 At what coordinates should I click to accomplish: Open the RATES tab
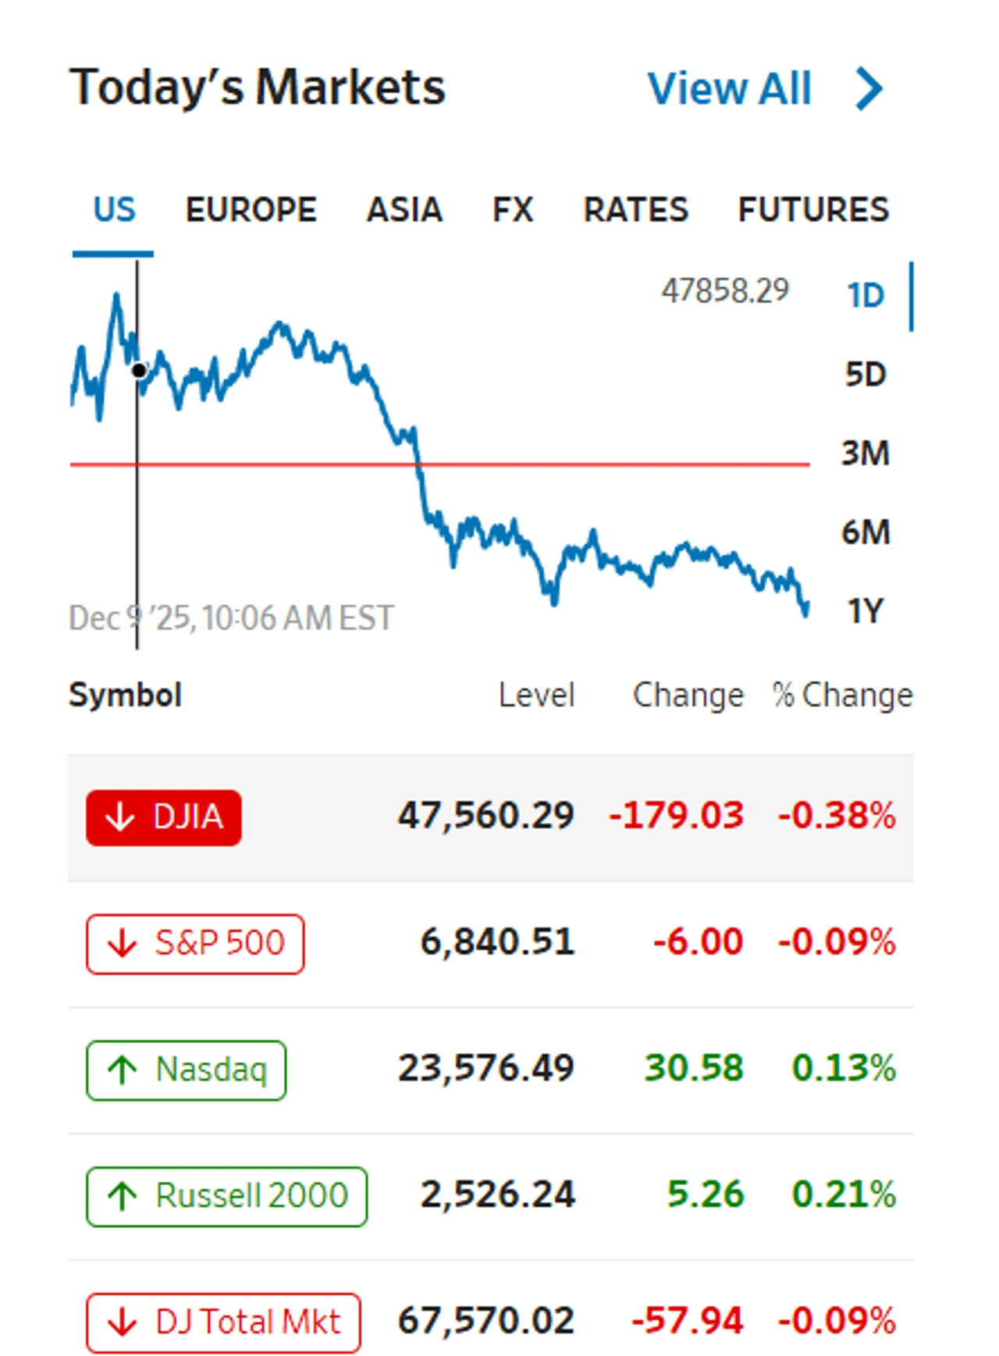[x=635, y=209]
